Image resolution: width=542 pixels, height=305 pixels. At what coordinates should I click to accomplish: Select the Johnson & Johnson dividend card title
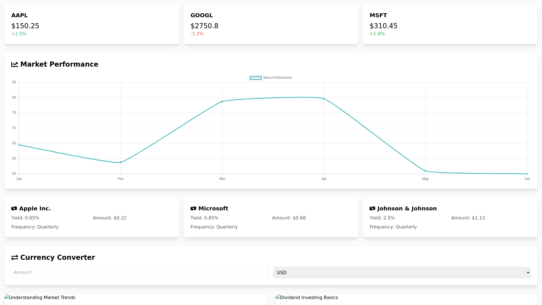407,208
